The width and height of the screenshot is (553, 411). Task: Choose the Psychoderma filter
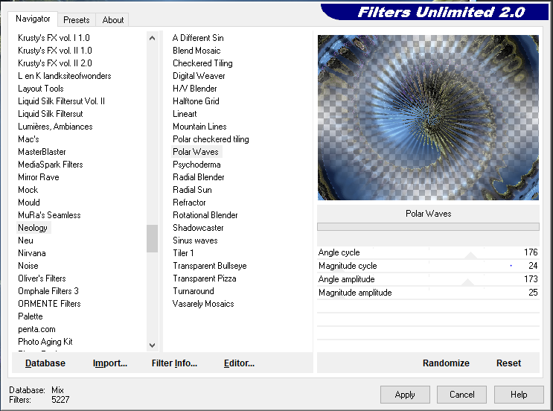196,165
